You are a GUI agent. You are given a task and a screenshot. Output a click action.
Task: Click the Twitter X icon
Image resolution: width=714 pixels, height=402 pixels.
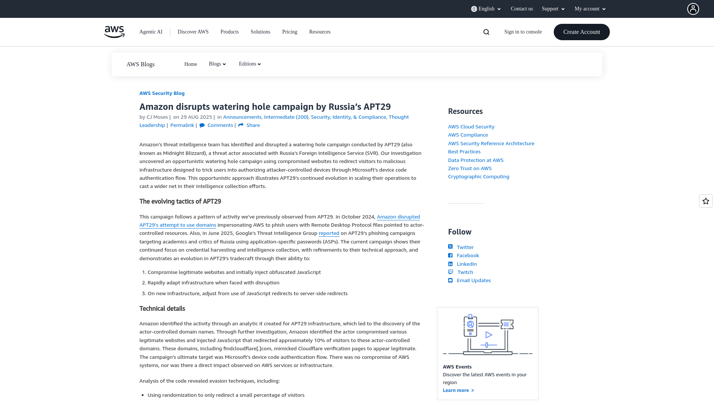(450, 247)
